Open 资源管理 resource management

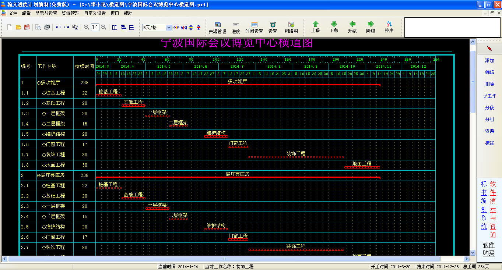(218, 28)
